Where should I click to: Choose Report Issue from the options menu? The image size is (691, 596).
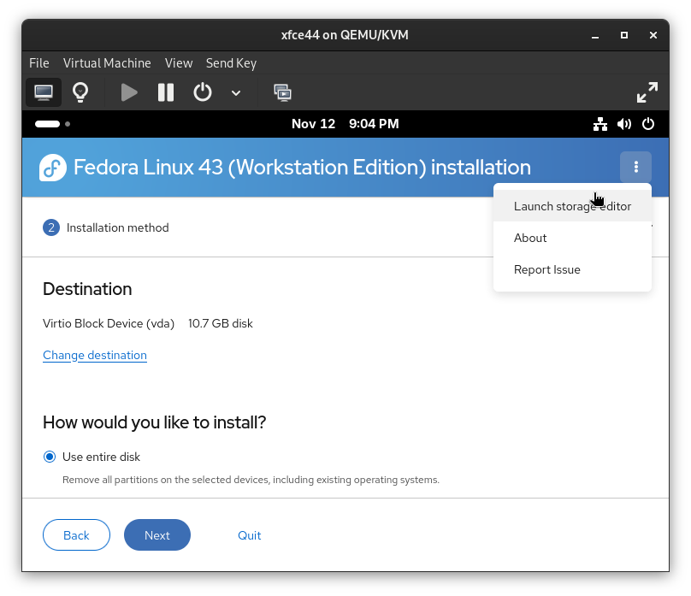pos(572,269)
